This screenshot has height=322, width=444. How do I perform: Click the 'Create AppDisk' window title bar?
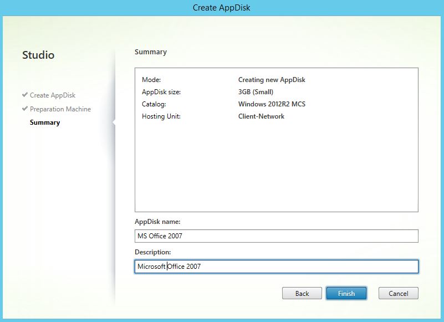(222, 8)
